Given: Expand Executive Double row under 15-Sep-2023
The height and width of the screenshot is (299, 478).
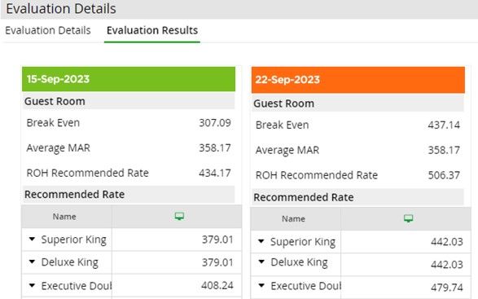Looking at the screenshot, I should 32,285.
